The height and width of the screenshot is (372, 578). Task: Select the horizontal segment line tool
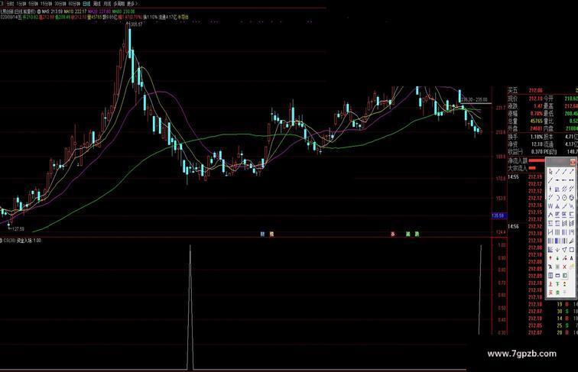click(x=572, y=180)
